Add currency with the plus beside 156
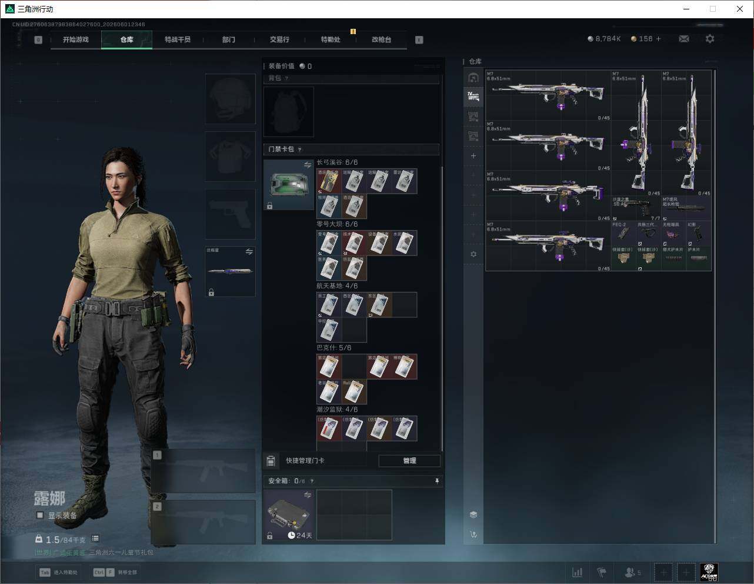The image size is (754, 584). 658,39
